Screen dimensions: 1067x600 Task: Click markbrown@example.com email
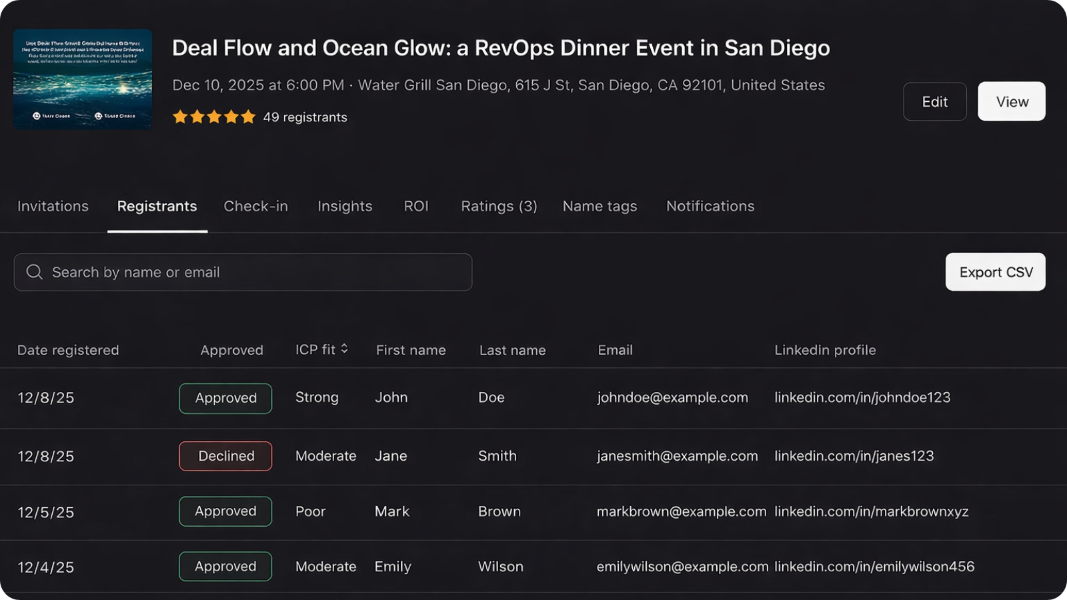(681, 511)
